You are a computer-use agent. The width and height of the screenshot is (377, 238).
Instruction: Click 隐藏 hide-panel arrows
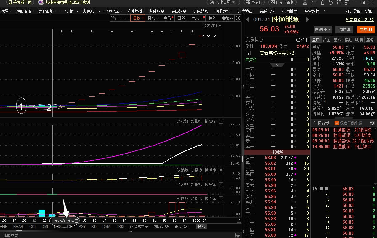[x=227, y=18]
